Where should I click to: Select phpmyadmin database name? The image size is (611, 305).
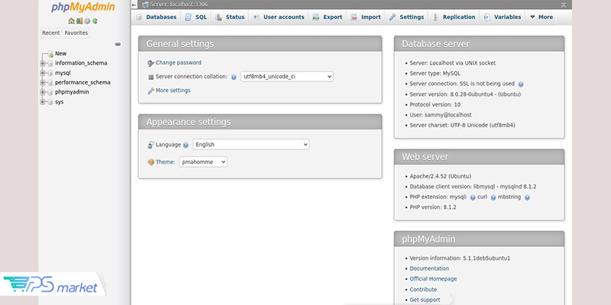click(x=72, y=92)
